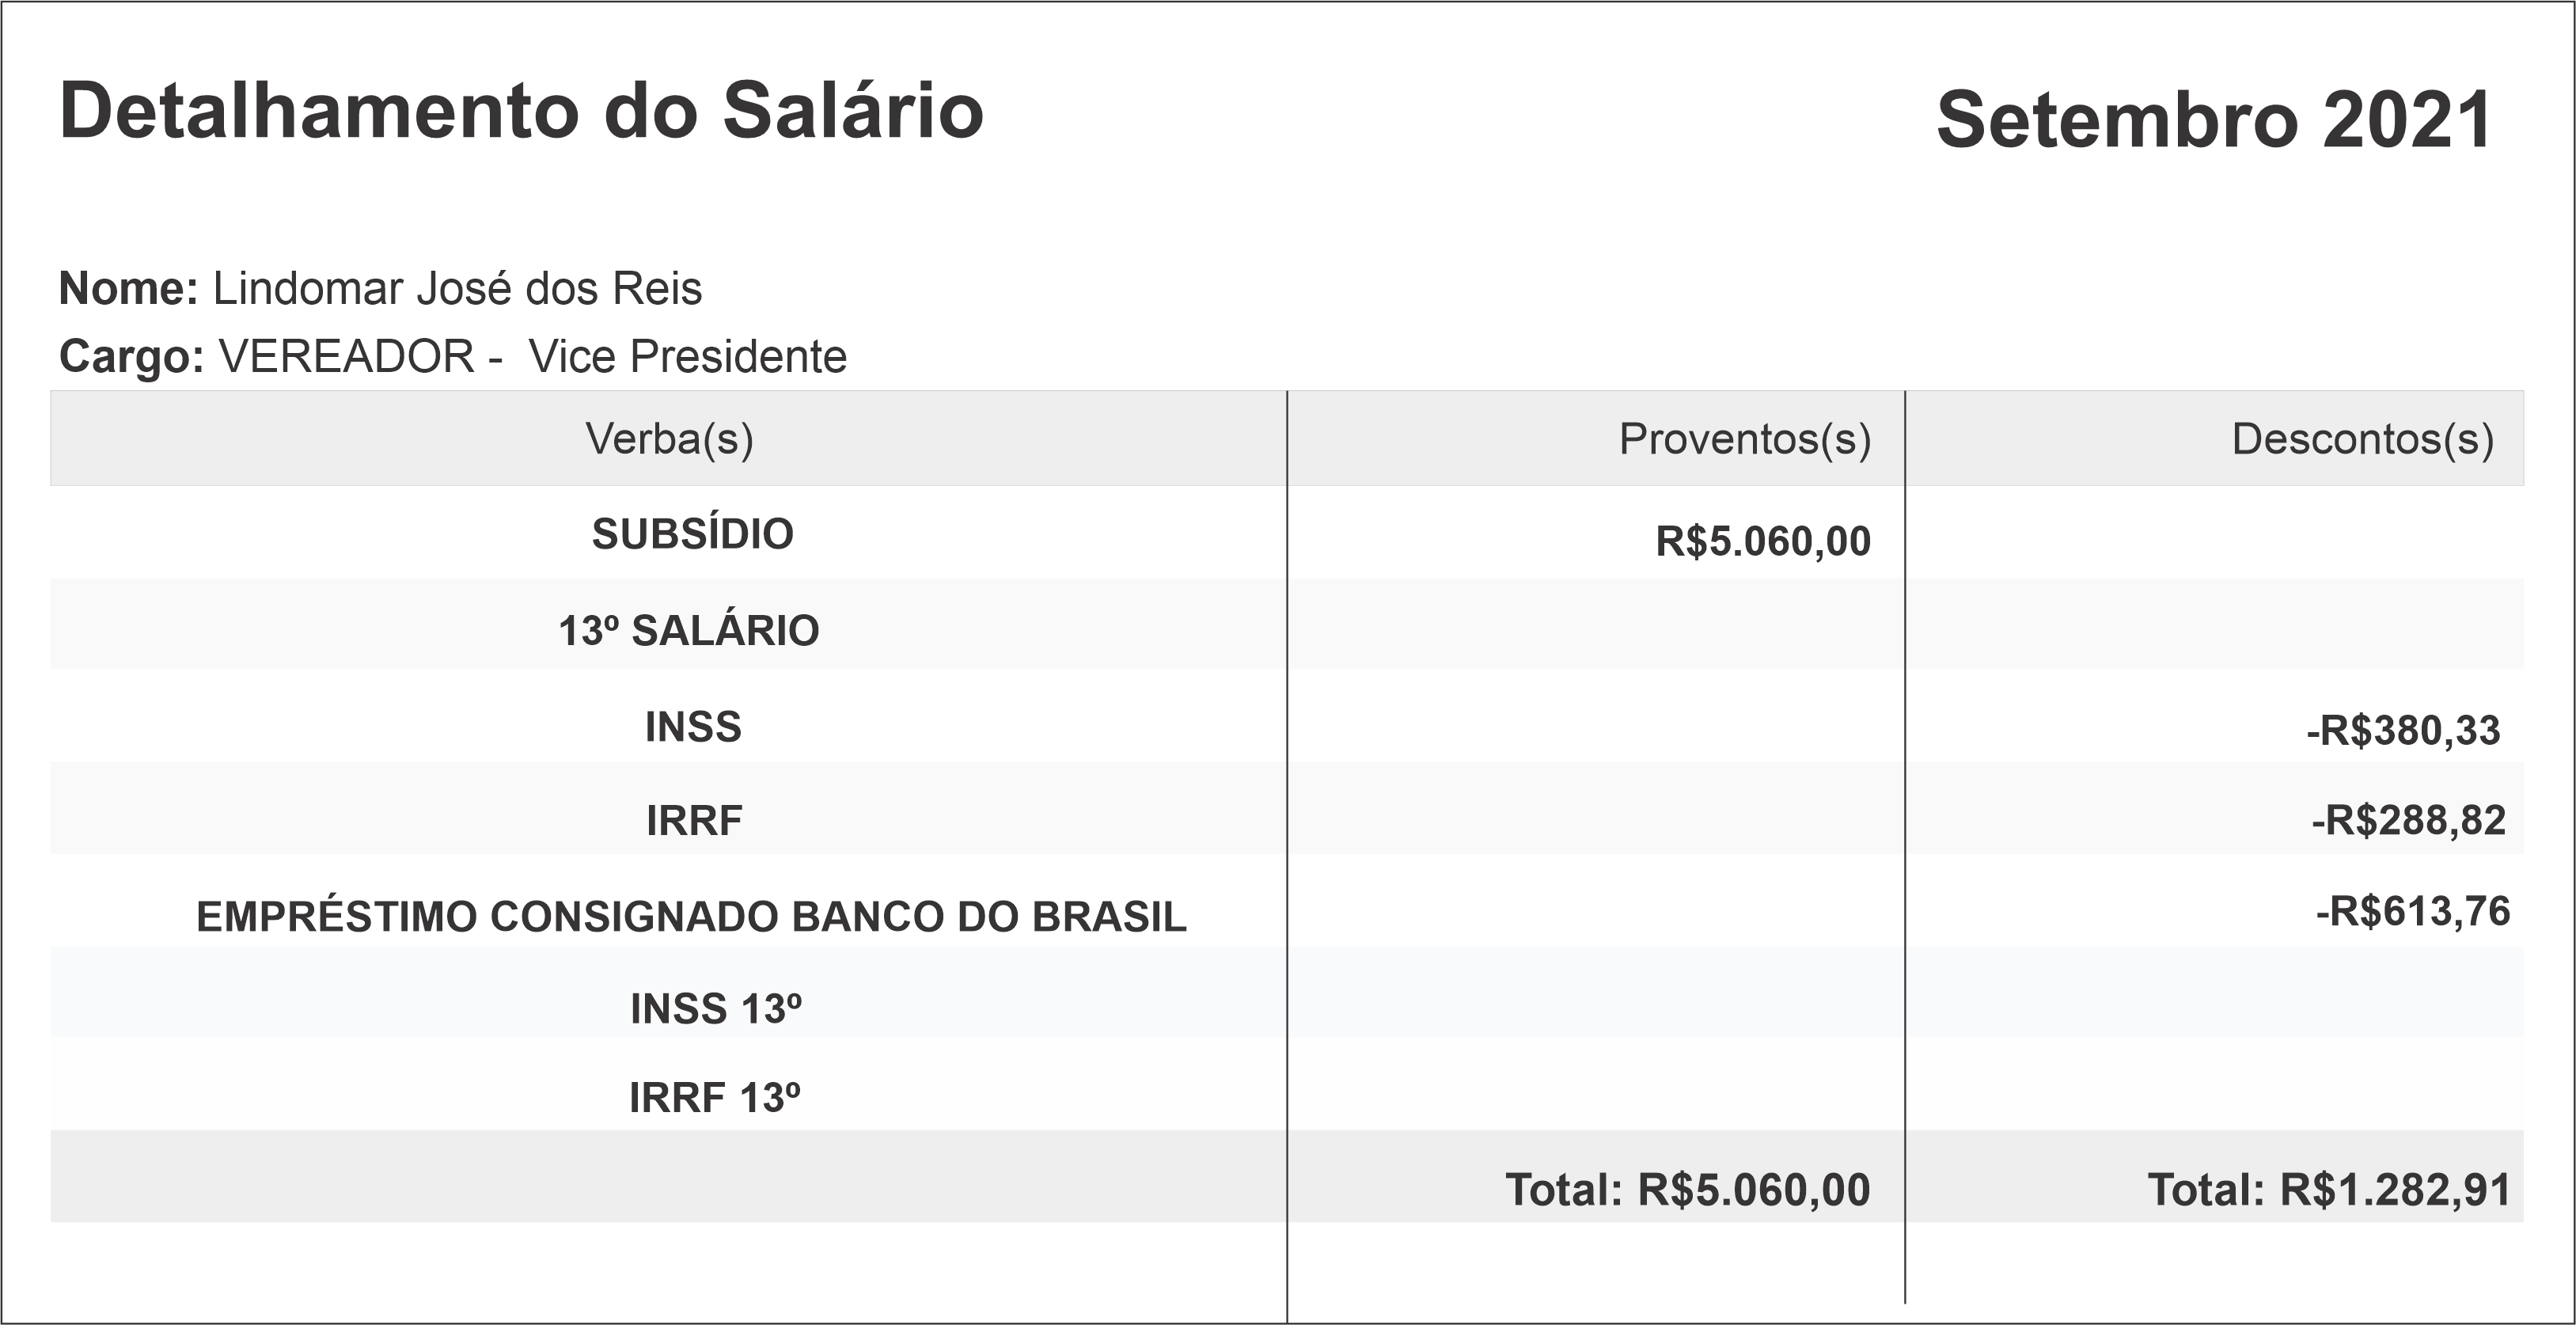Click the R$5.060,00 subsídio amount
The height and width of the screenshot is (1325, 2576).
pyautogui.click(x=1763, y=541)
